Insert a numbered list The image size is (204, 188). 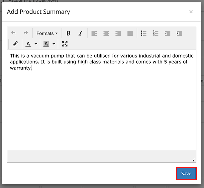156,33
